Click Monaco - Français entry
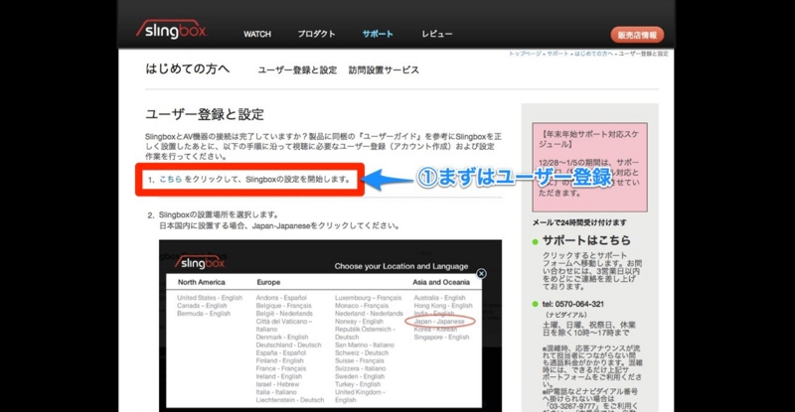 tap(362, 306)
